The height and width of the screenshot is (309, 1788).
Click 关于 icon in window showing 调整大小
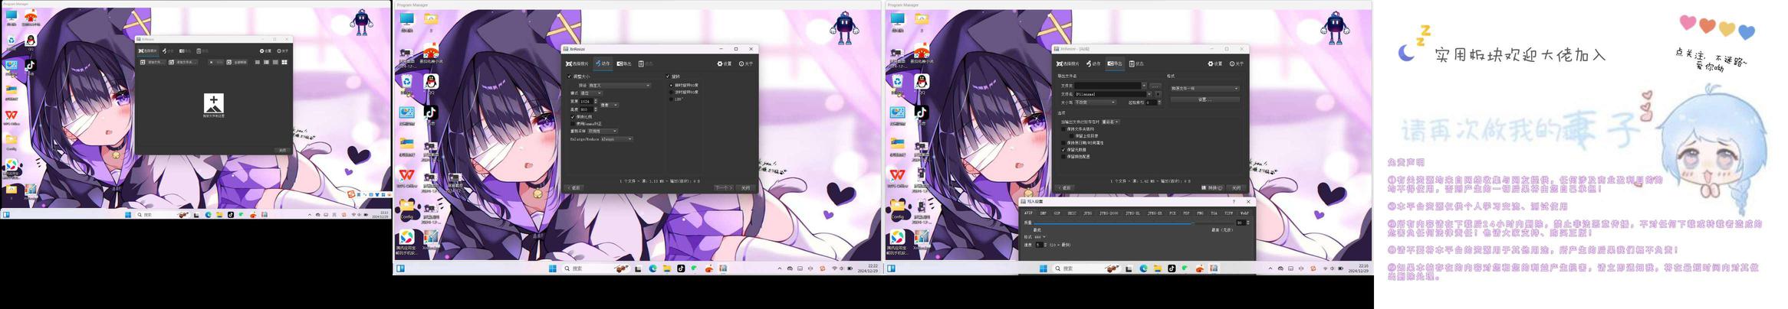[x=741, y=63]
